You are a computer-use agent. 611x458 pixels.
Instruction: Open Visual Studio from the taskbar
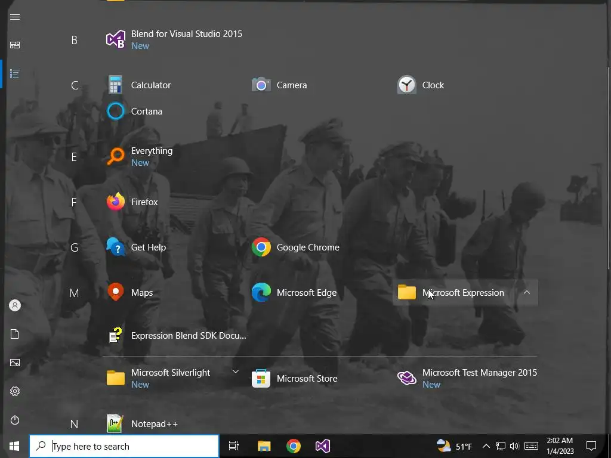(323, 446)
